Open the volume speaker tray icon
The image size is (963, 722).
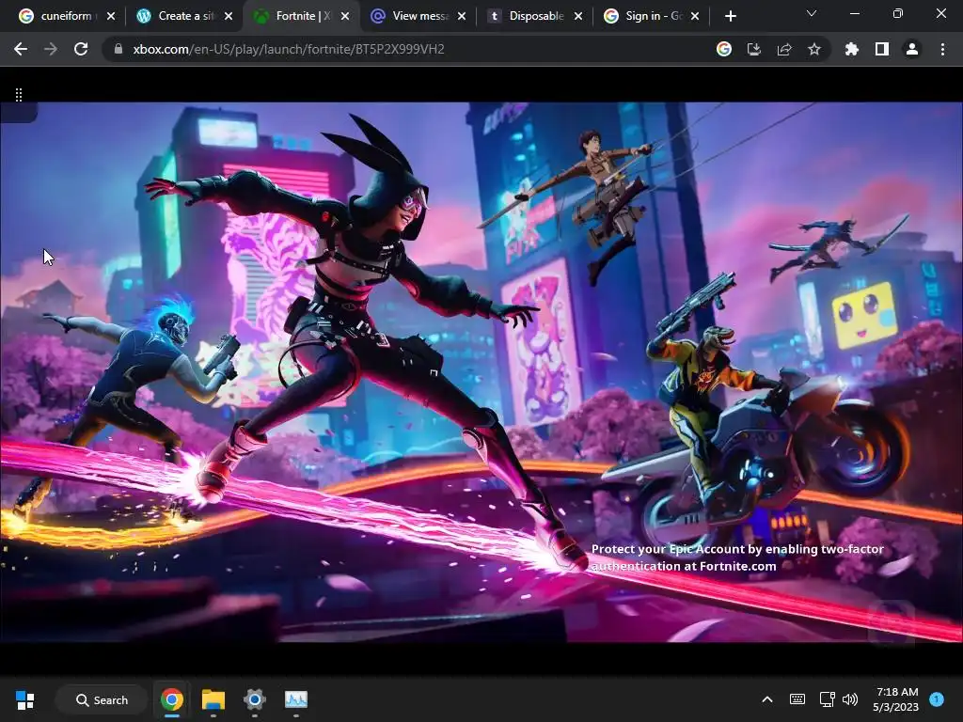coord(850,699)
